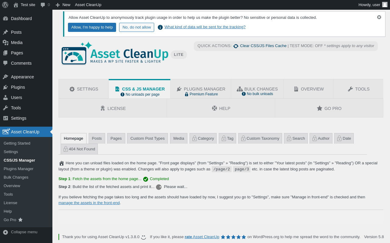
Task: Click the WordPress logo icon
Action: (x=5, y=5)
